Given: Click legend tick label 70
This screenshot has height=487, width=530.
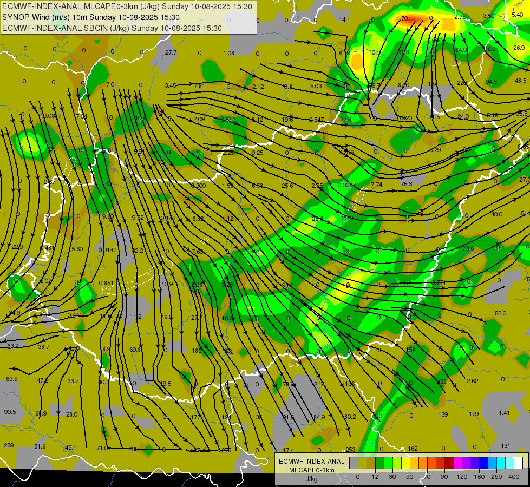Looking at the screenshot, I should 427,477.
